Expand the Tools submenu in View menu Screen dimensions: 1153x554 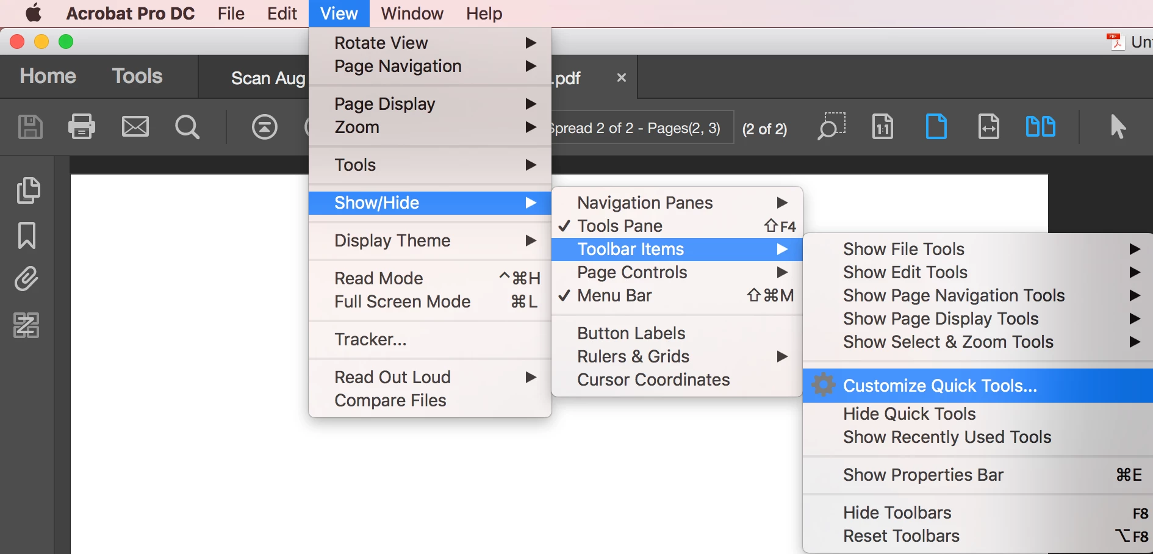430,165
